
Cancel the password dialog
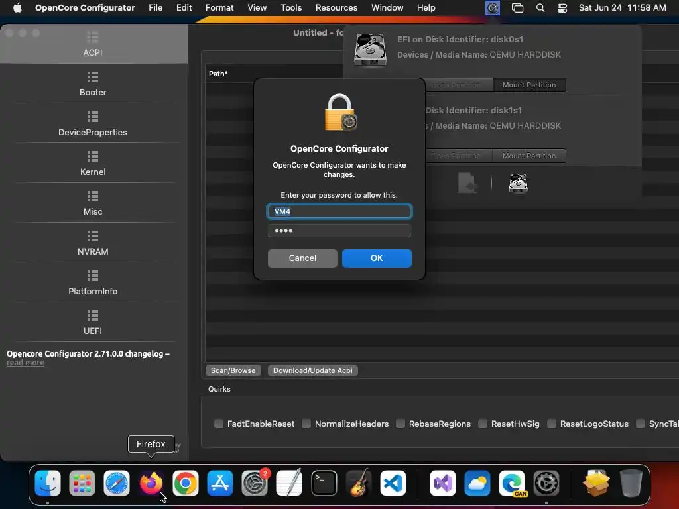click(x=302, y=258)
